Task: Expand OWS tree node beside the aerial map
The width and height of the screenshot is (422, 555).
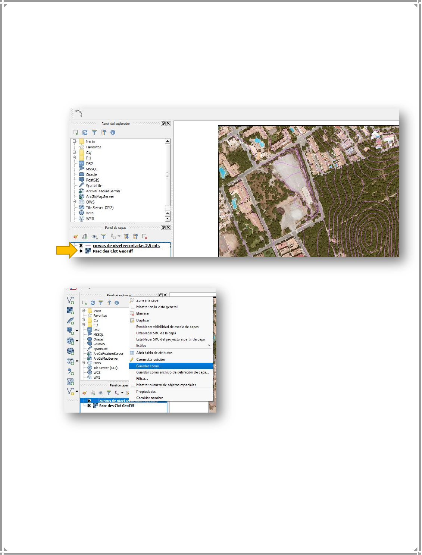Action: click(x=74, y=202)
